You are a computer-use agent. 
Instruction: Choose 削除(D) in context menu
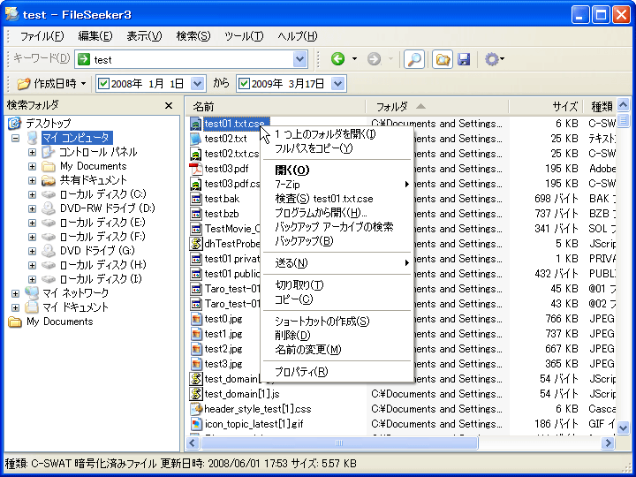pyautogui.click(x=337, y=336)
